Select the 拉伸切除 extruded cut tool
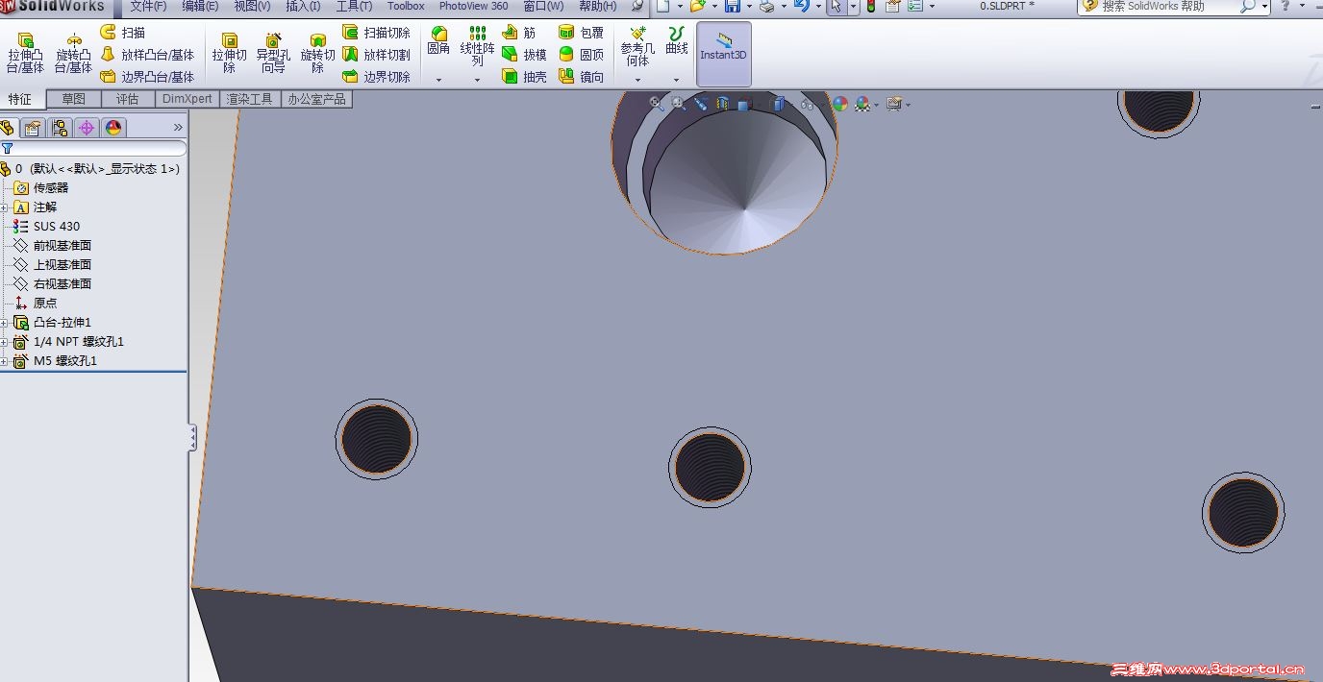Image resolution: width=1323 pixels, height=682 pixels. tap(229, 53)
